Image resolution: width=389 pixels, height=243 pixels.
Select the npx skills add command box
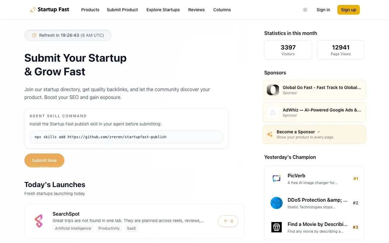click(x=126, y=137)
